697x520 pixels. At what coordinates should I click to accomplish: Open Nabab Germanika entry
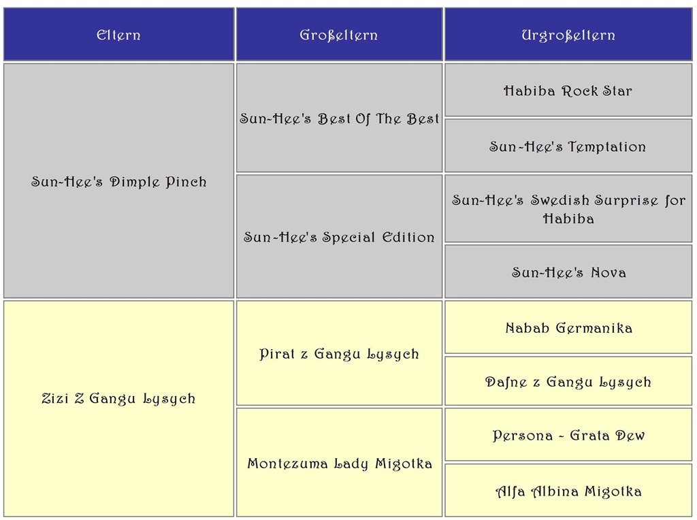[x=568, y=329]
